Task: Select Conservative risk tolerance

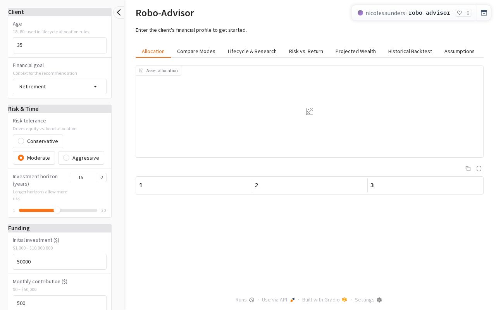Action: (x=38, y=141)
